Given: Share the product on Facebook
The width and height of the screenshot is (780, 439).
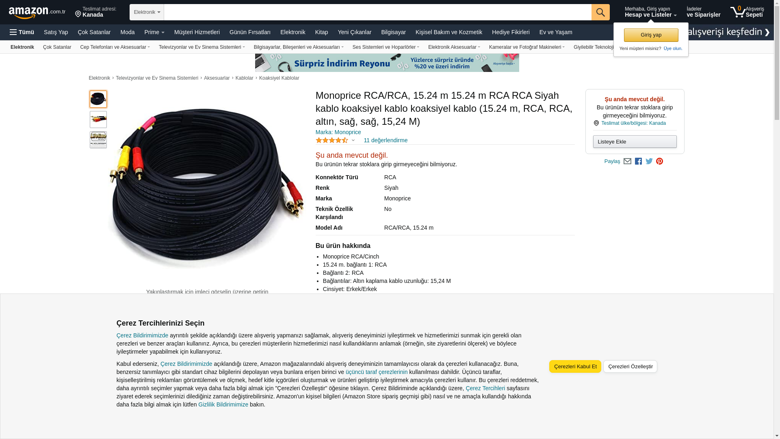Looking at the screenshot, I should pos(638,161).
